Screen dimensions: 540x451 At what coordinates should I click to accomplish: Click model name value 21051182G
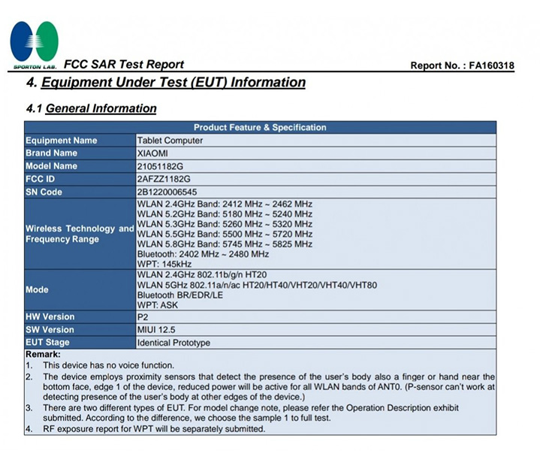[160, 167]
